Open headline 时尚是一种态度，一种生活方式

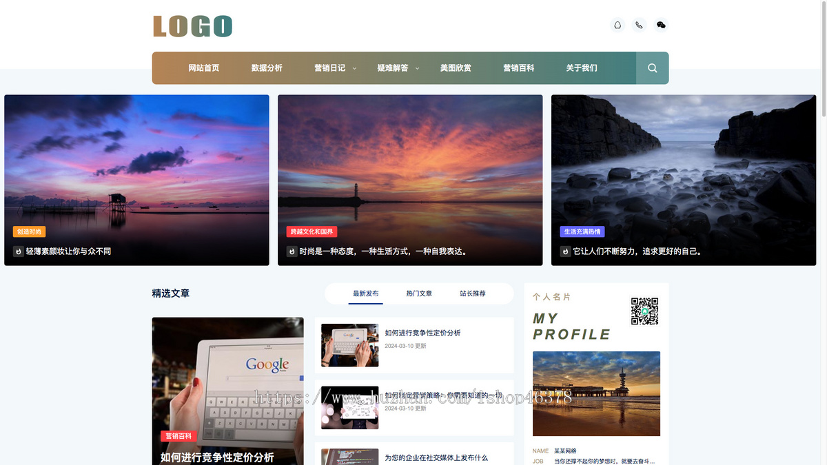click(x=385, y=251)
